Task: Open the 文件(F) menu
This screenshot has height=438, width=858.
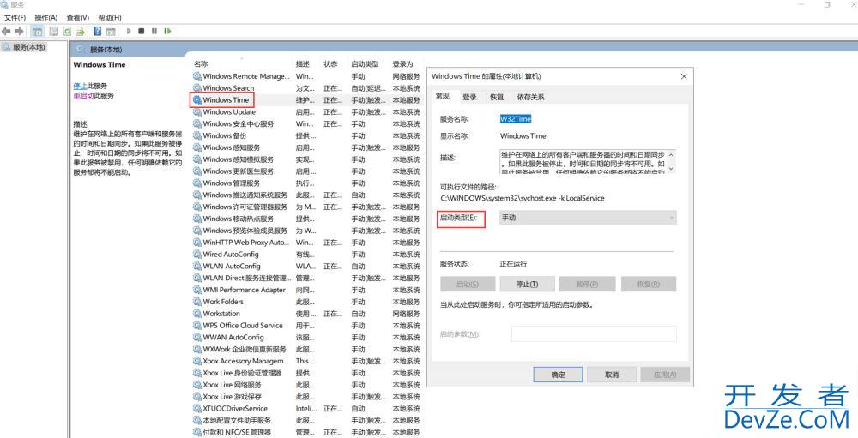Action: 15,18
